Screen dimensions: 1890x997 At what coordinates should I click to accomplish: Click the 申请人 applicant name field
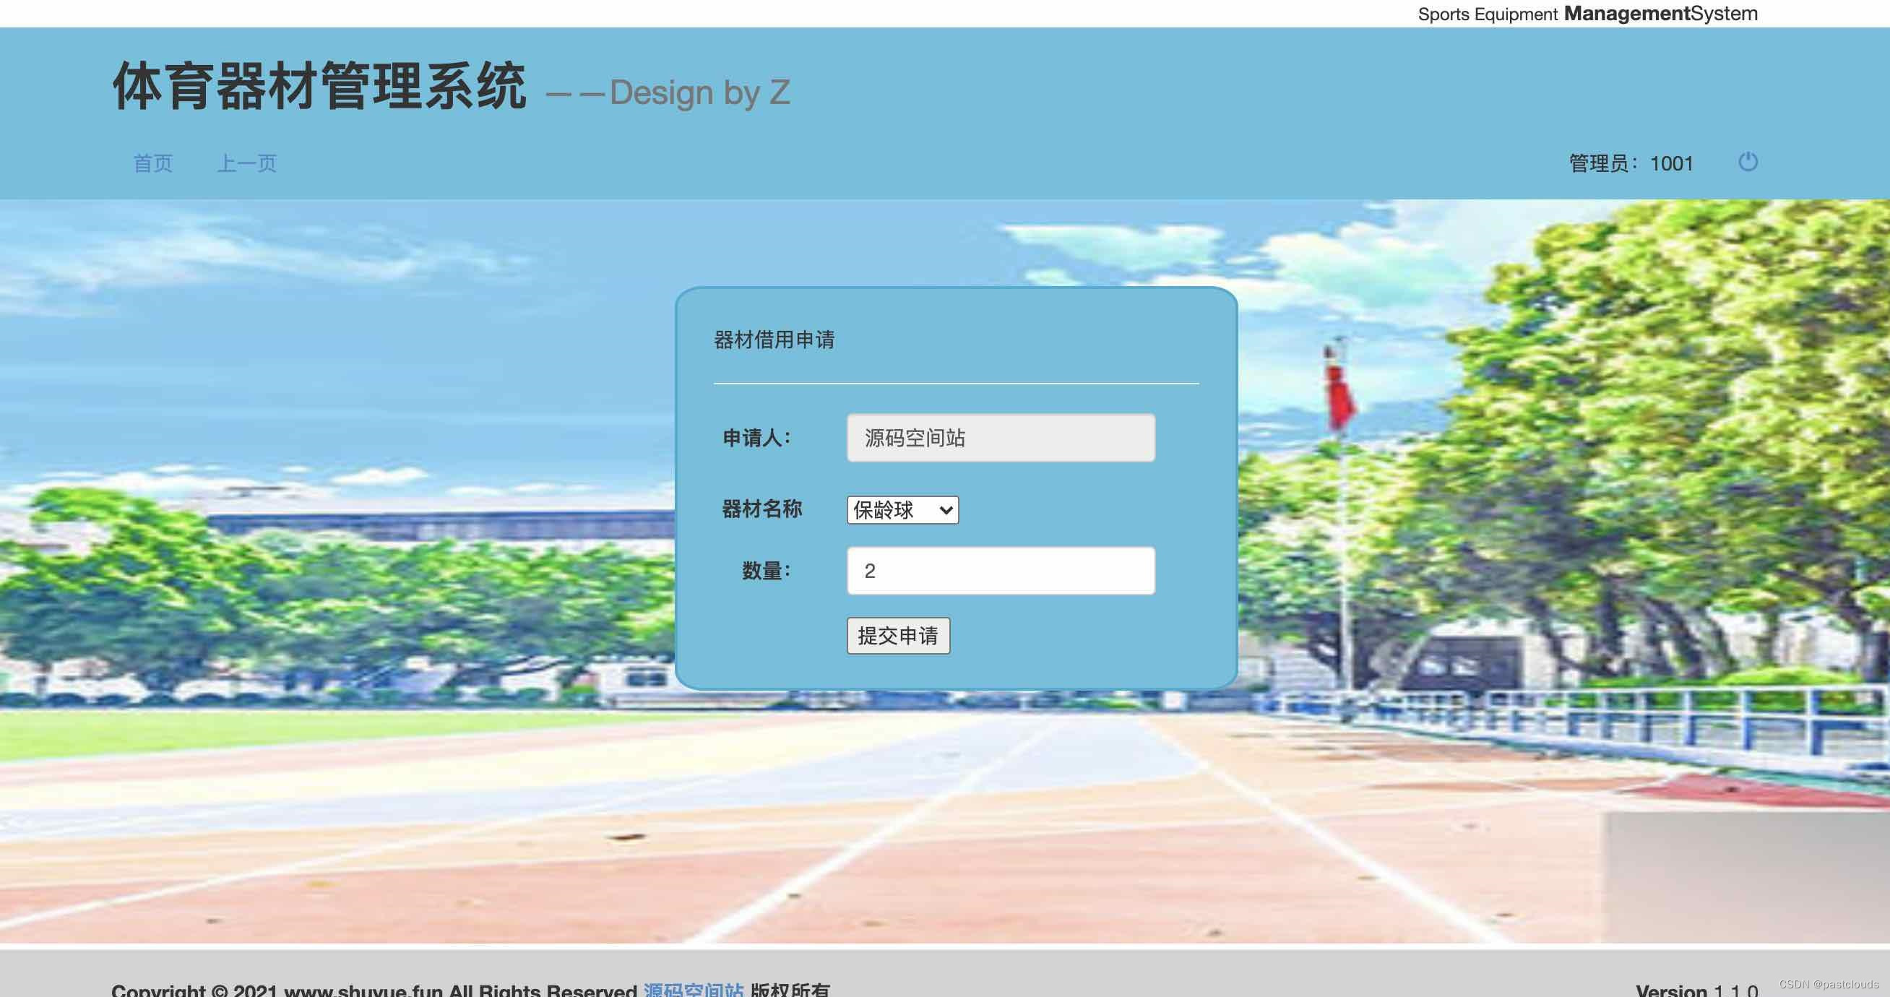point(1001,438)
